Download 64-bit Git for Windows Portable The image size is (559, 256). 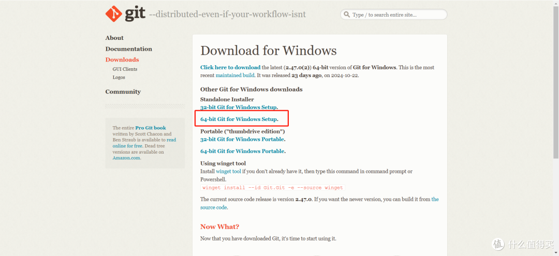pyautogui.click(x=242, y=151)
